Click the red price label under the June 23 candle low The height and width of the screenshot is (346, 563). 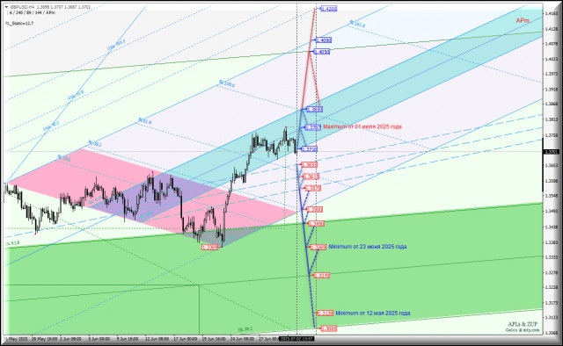coord(209,248)
